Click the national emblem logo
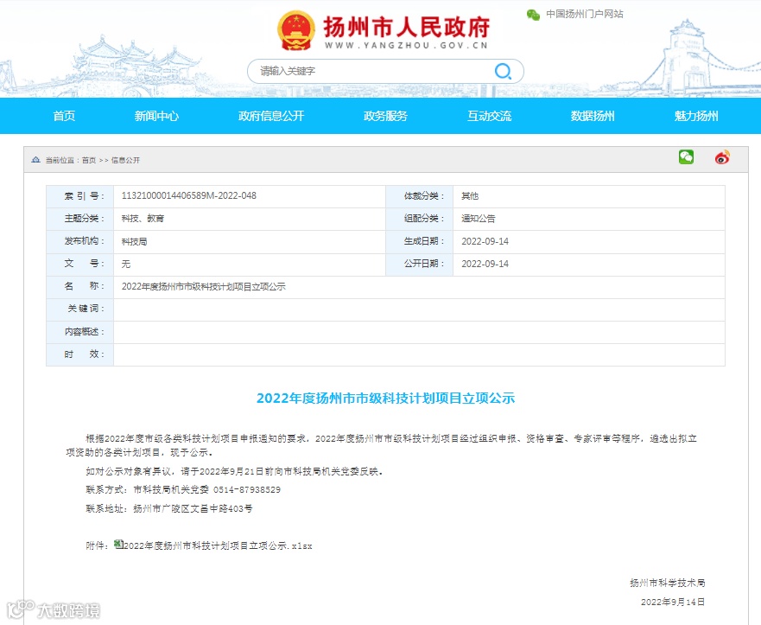This screenshot has width=761, height=625. pyautogui.click(x=295, y=30)
